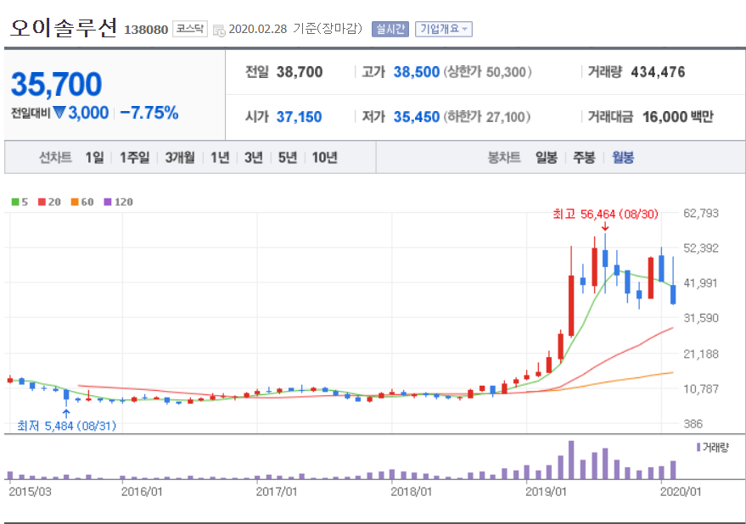Switch to 주봉 weekly candle chart

click(x=584, y=158)
